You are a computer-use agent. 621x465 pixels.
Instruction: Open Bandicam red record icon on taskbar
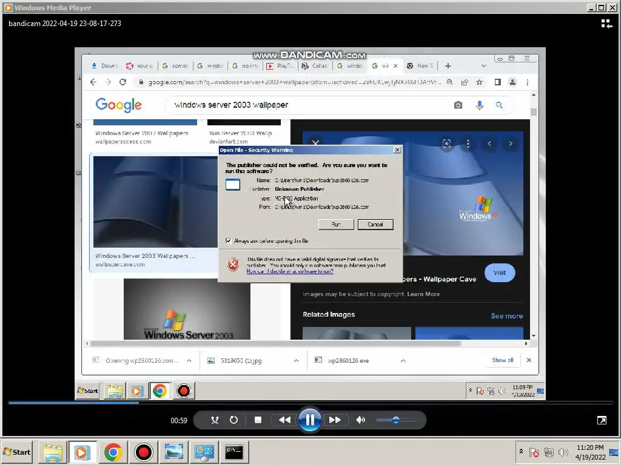click(x=143, y=452)
